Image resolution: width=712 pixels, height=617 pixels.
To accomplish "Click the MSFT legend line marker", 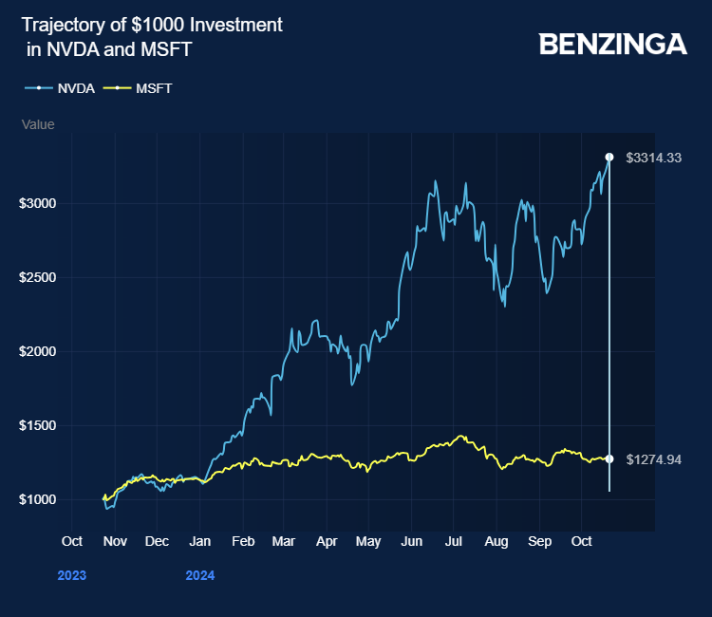I will (x=116, y=88).
